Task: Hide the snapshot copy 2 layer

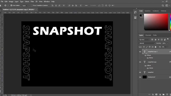Action: 140,52
